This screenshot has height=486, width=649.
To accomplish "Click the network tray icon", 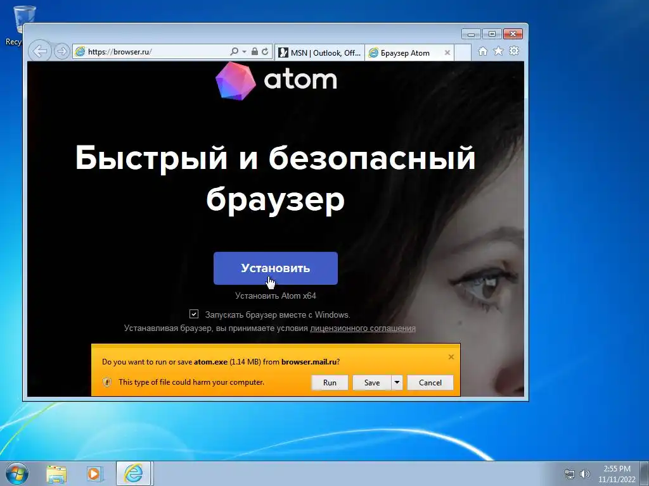I will 570,474.
